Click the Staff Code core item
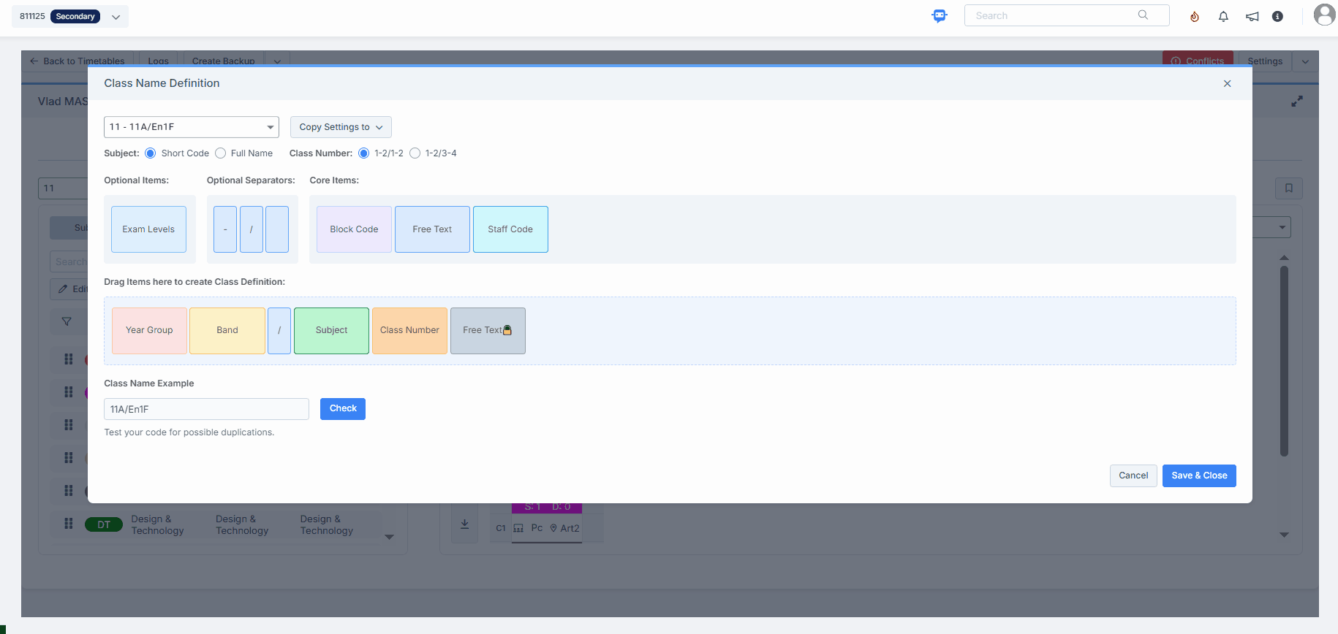This screenshot has height=634, width=1338. pyautogui.click(x=510, y=229)
